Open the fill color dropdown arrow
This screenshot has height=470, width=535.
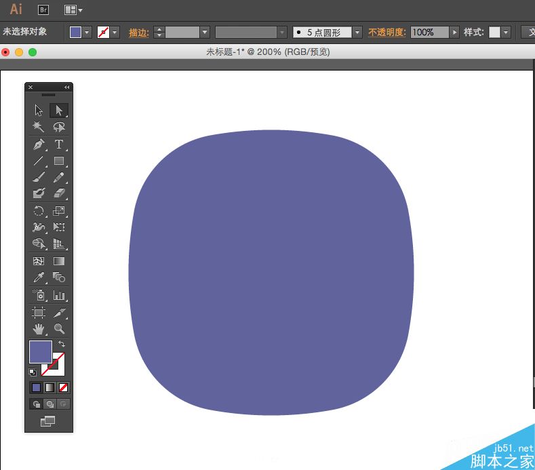(x=87, y=33)
